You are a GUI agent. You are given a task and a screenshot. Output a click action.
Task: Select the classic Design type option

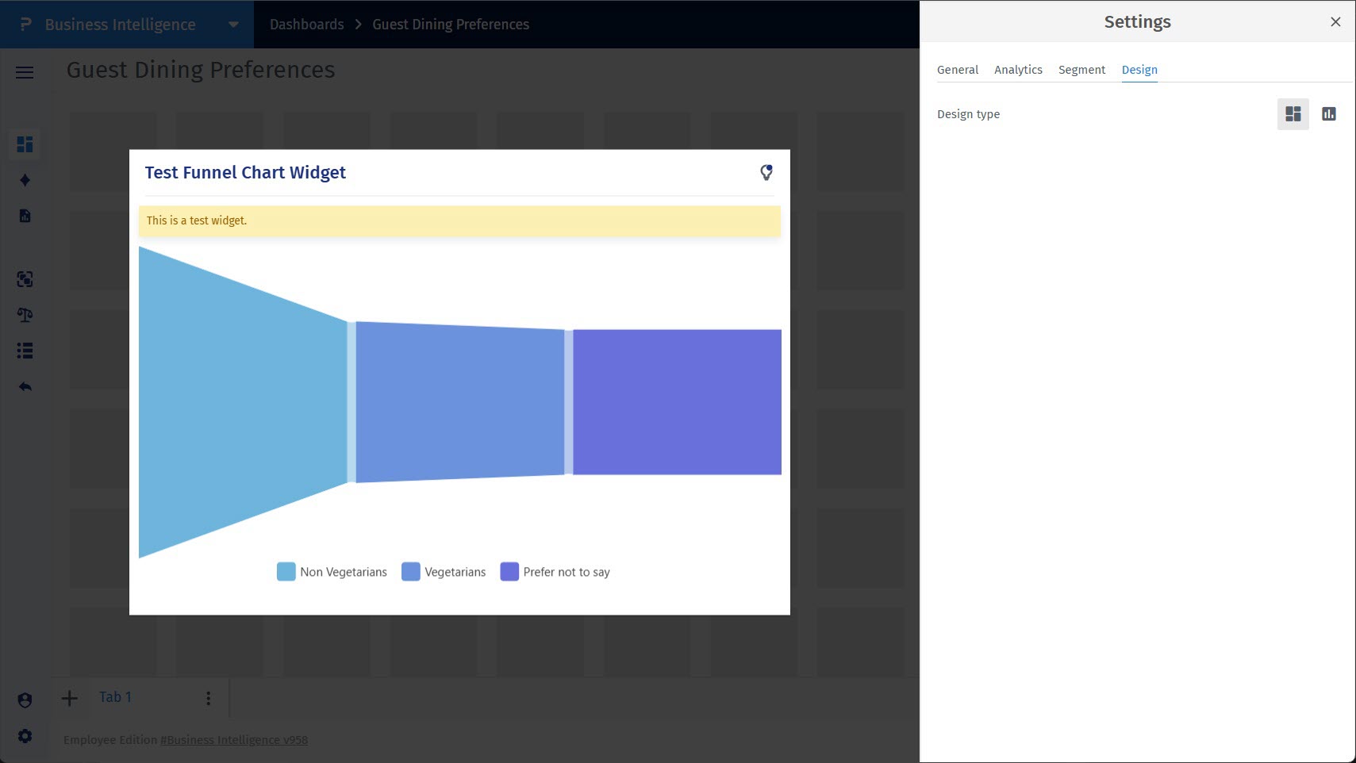1292,113
